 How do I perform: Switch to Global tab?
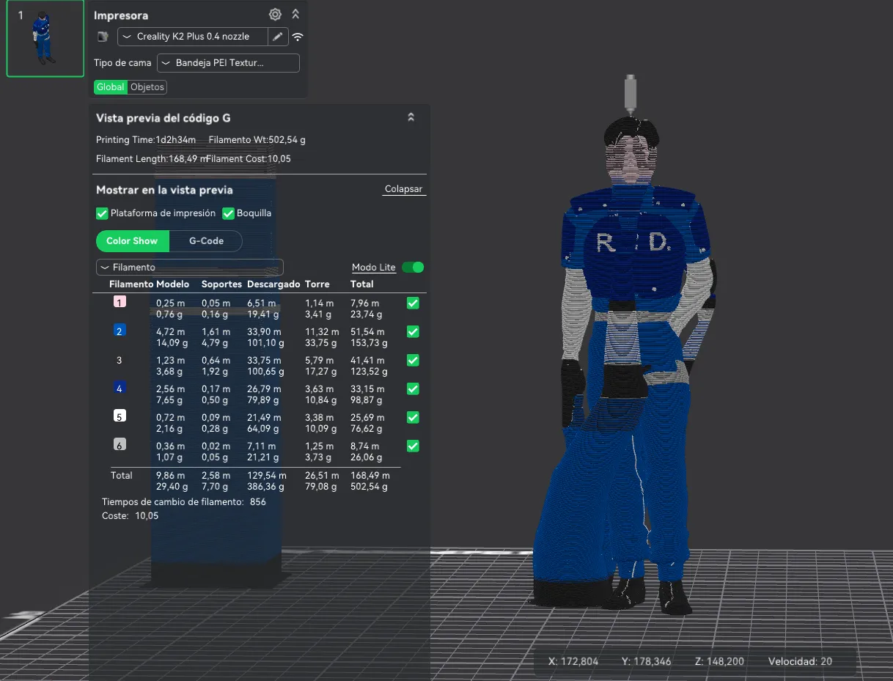pos(110,87)
